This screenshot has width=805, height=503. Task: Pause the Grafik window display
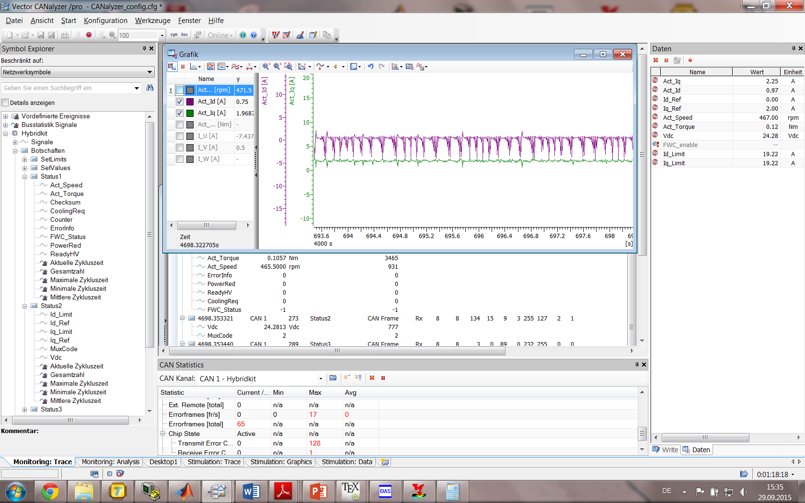tap(183, 67)
